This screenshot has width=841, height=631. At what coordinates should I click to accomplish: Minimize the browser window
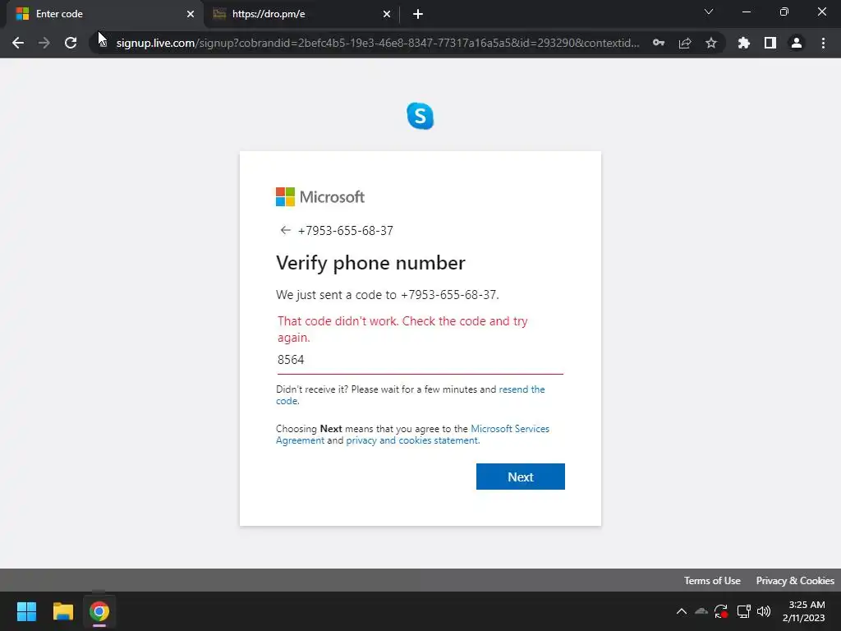(x=746, y=12)
